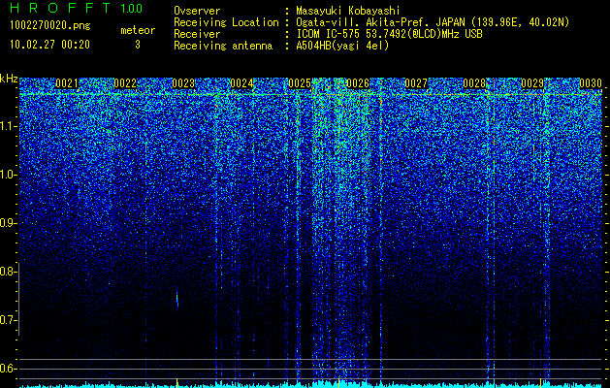Click the Receiving Location label
610x388 pixels.
(226, 22)
